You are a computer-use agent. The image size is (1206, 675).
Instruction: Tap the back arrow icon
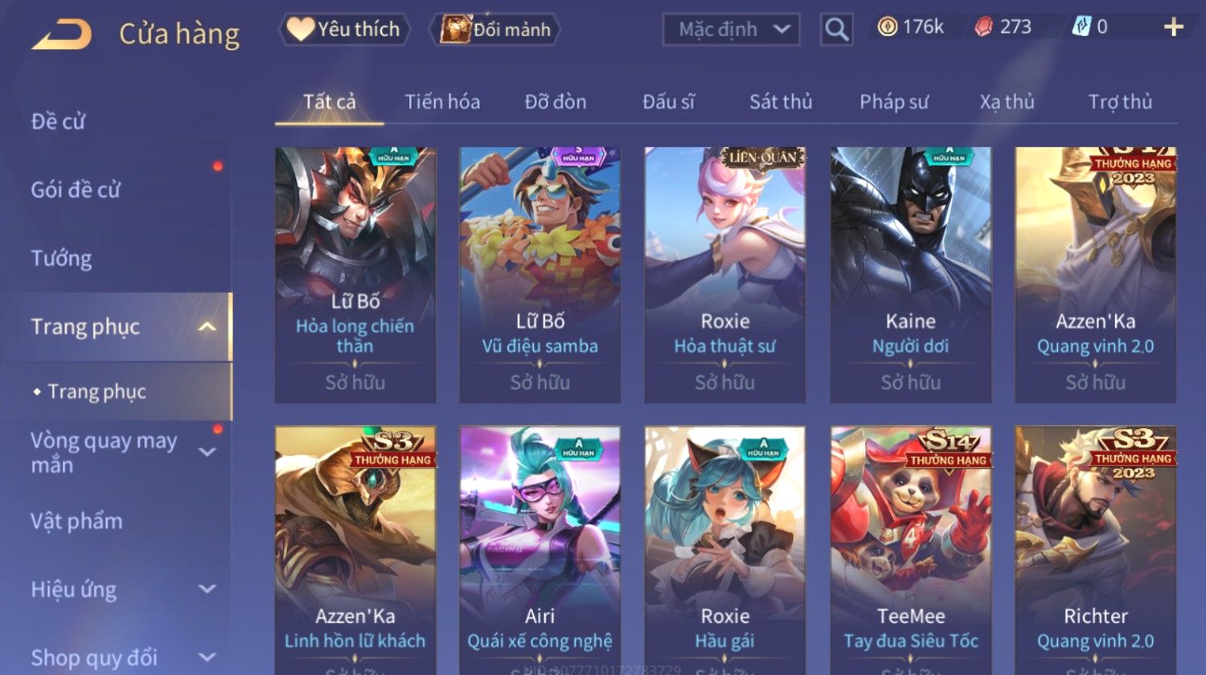point(62,35)
